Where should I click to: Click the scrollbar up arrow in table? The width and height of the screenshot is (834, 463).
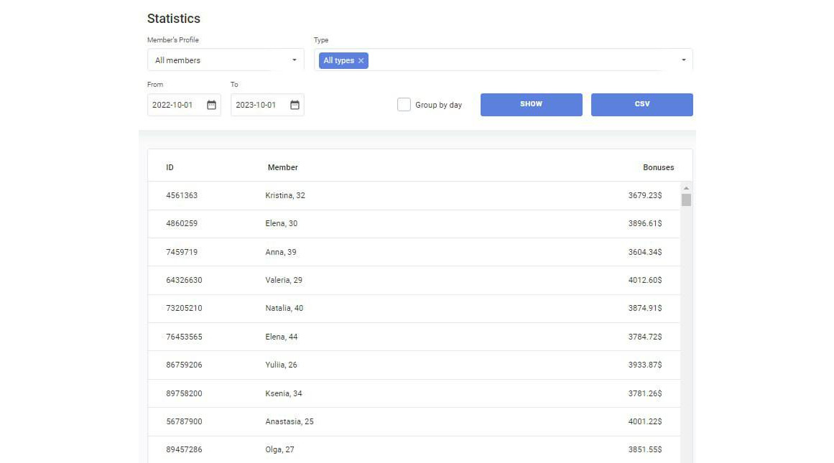(686, 188)
